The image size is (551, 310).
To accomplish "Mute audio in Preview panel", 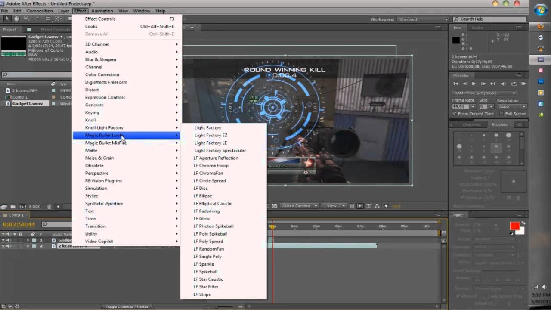I will pos(503,84).
